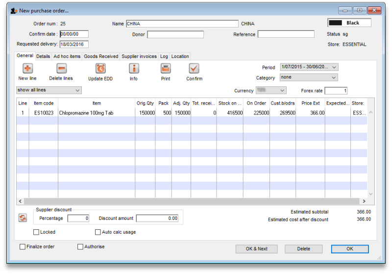392x274 pixels.
Task: Open the show all lines filter dropdown
Action: [x=49, y=90]
